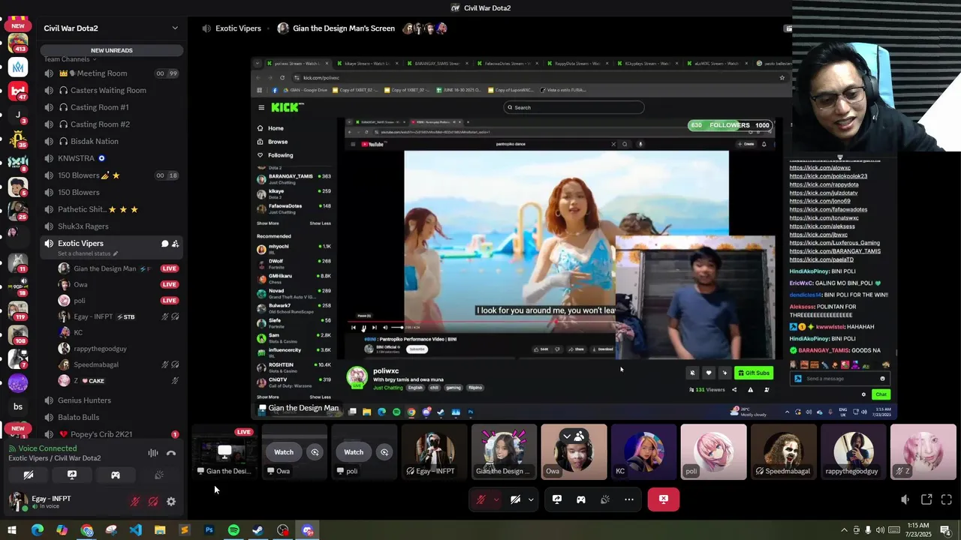Toggle mute in the bottom call control bar
961x540 pixels.
click(481, 499)
